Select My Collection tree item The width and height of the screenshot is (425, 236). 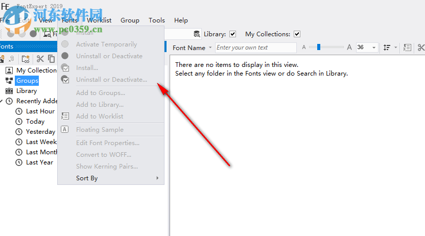coord(37,70)
